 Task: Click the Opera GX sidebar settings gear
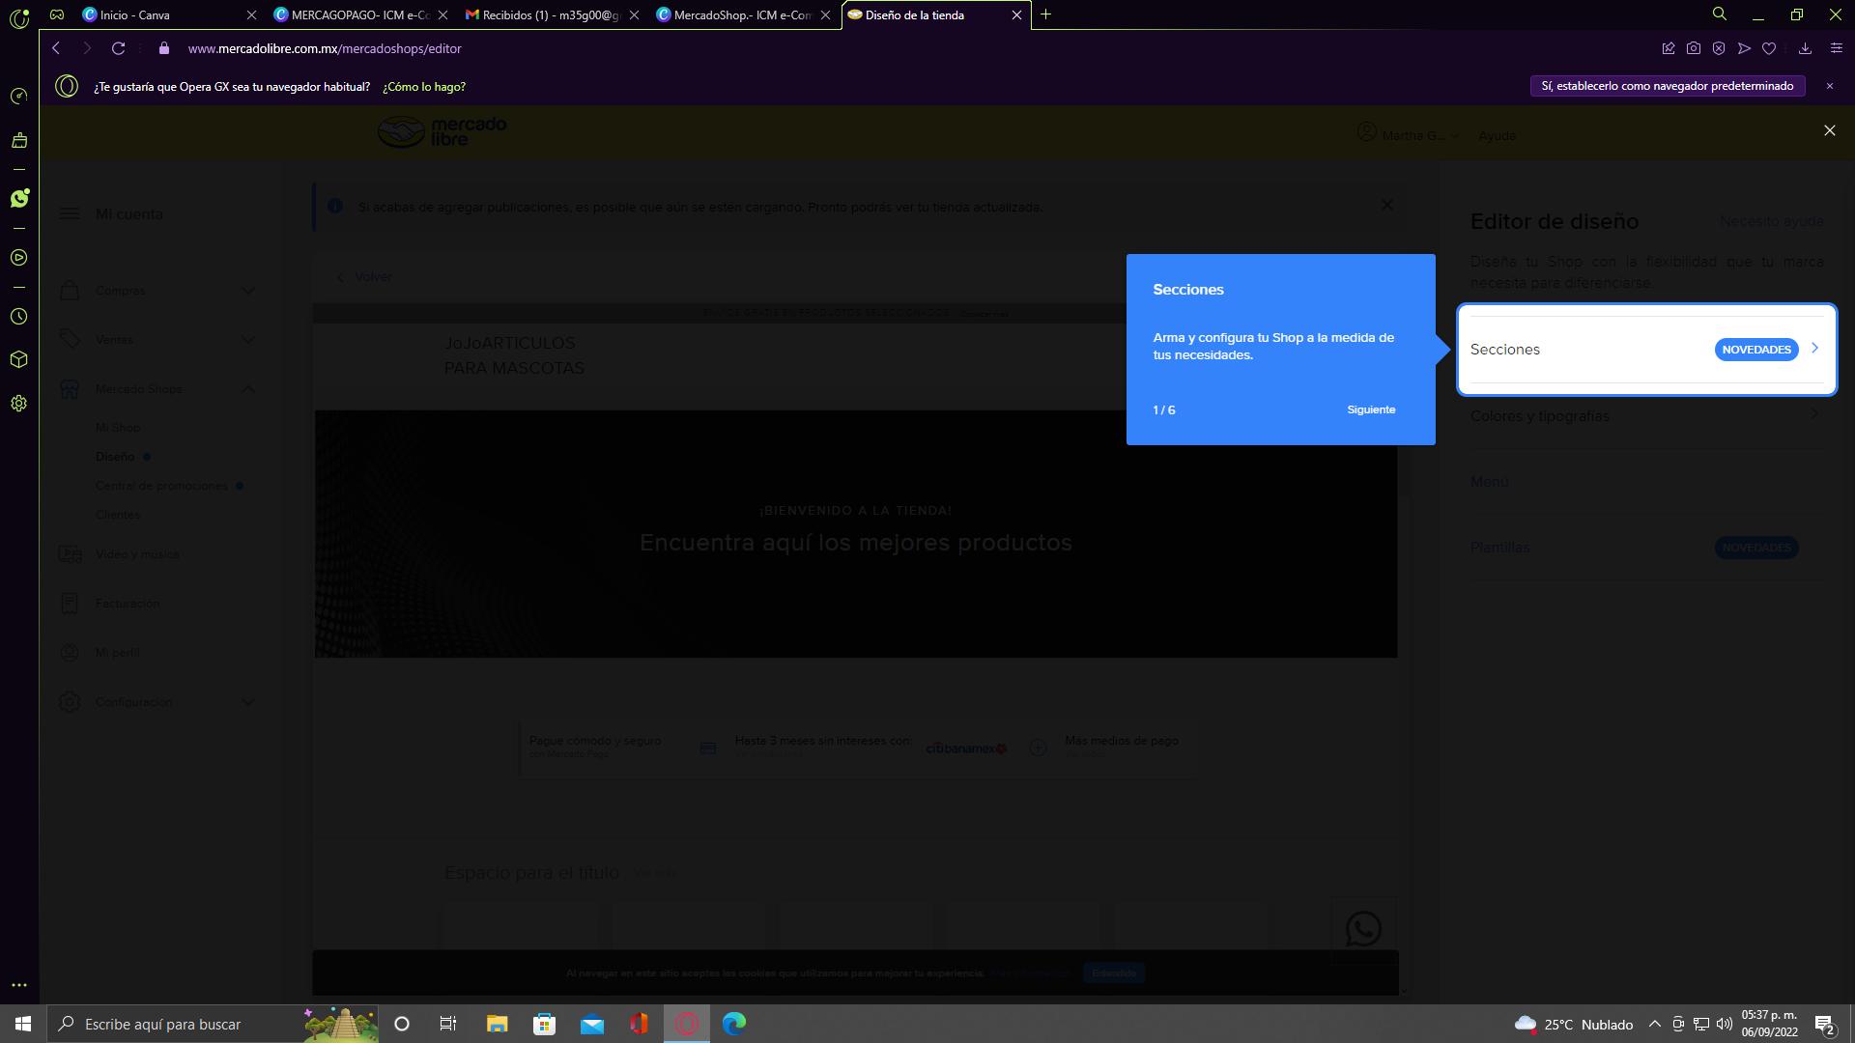coord(18,404)
